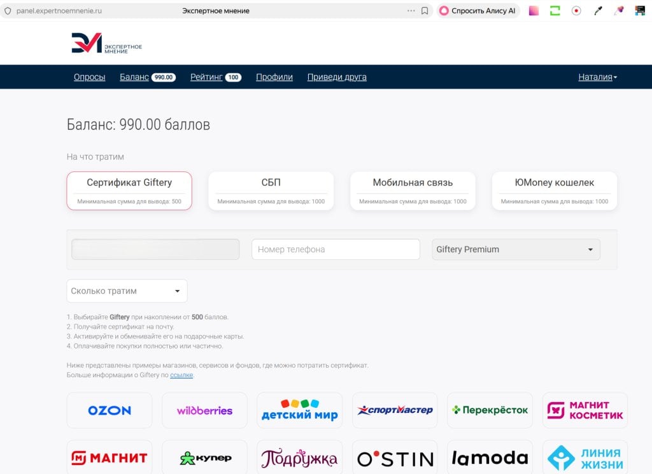Click the Детский мир logo card
Screen dimensions: 652x474
tap(299, 410)
